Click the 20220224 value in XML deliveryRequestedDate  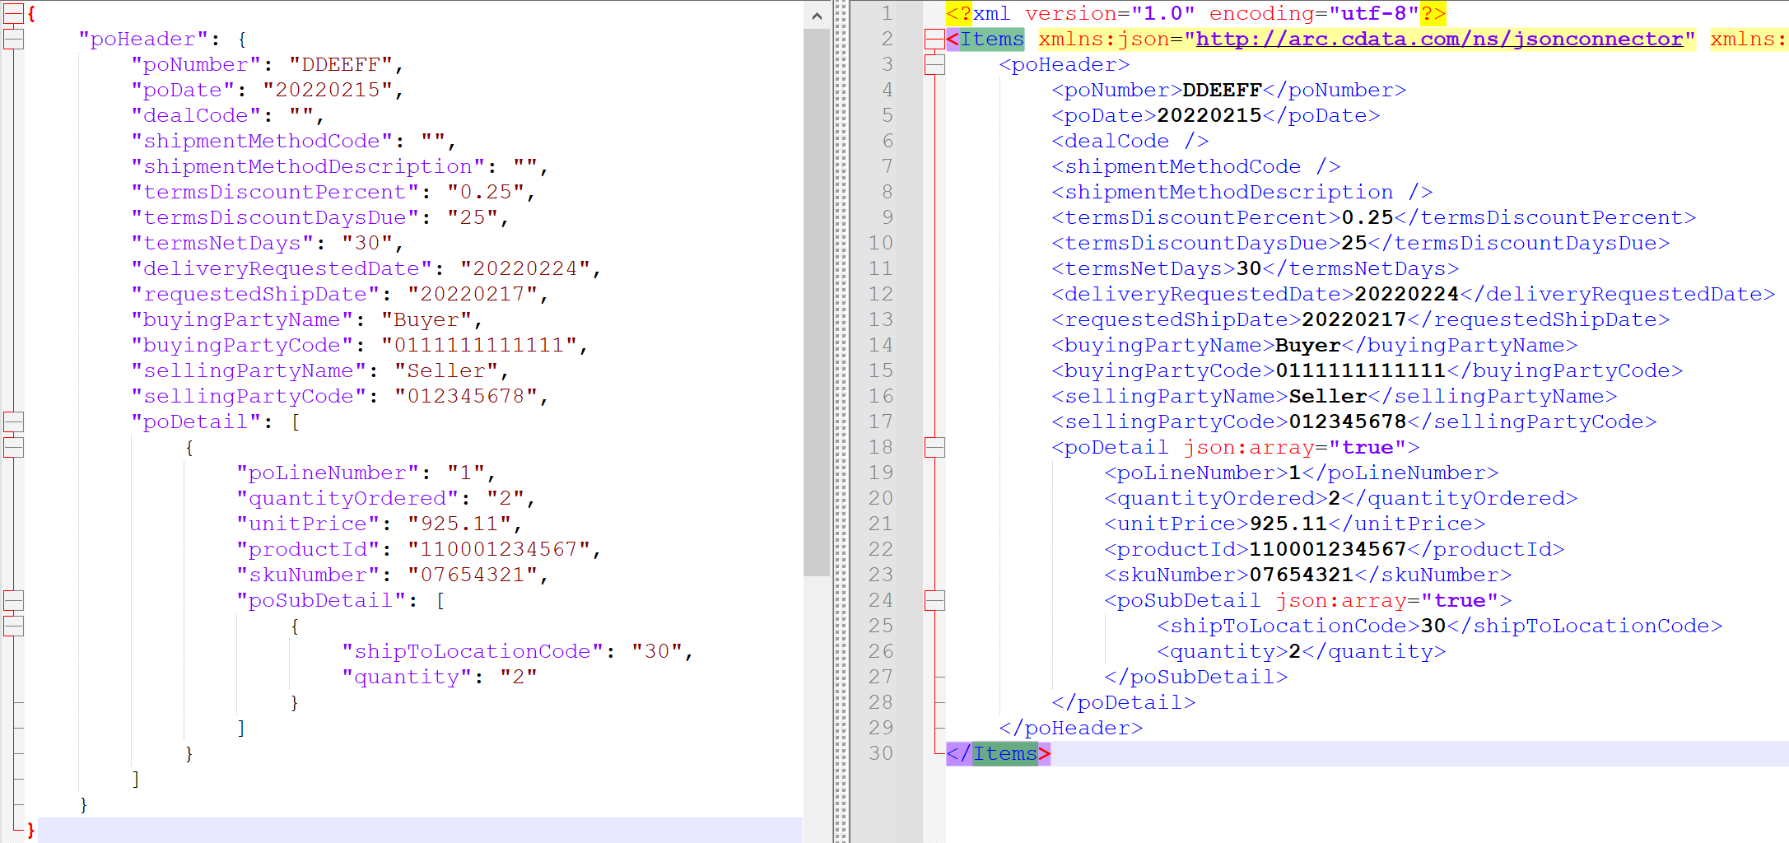1407,294
